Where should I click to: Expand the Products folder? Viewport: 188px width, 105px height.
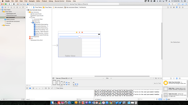tap(2, 25)
